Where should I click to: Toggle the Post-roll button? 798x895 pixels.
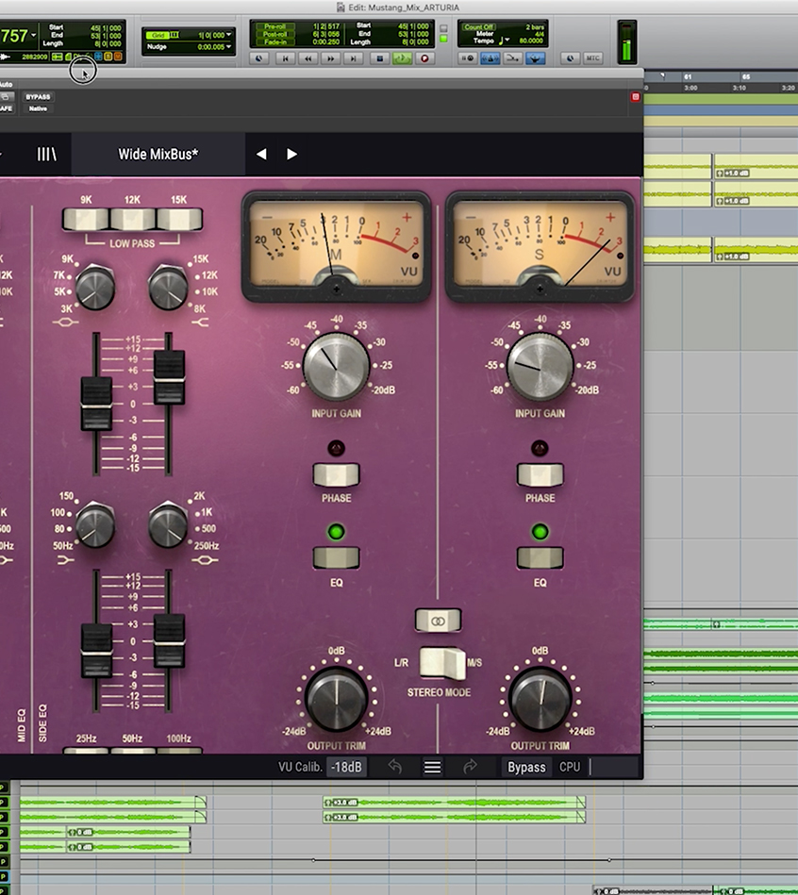[x=274, y=34]
